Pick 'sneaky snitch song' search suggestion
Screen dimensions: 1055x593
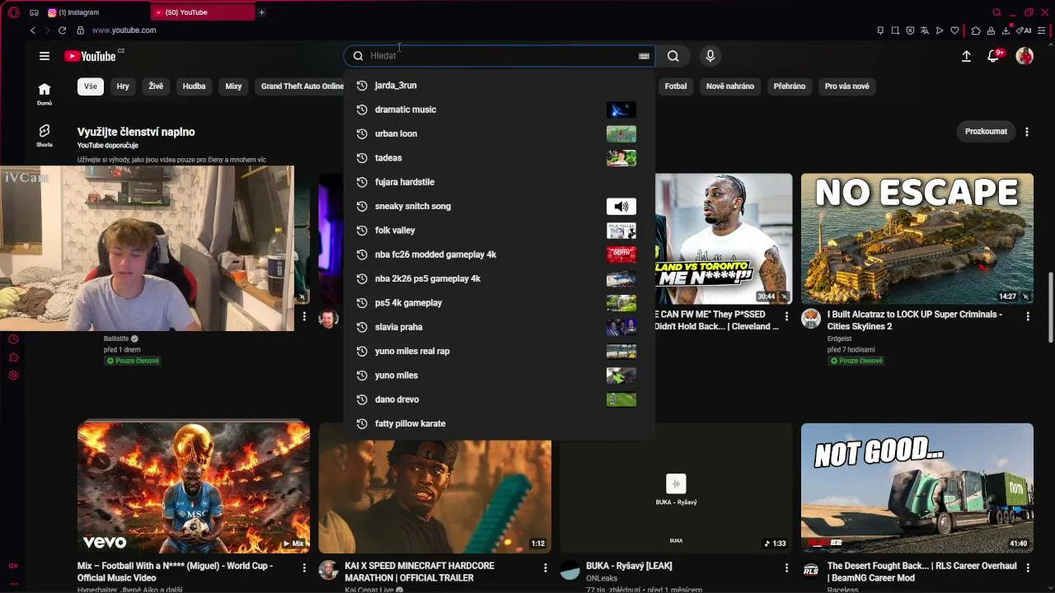pyautogui.click(x=499, y=206)
